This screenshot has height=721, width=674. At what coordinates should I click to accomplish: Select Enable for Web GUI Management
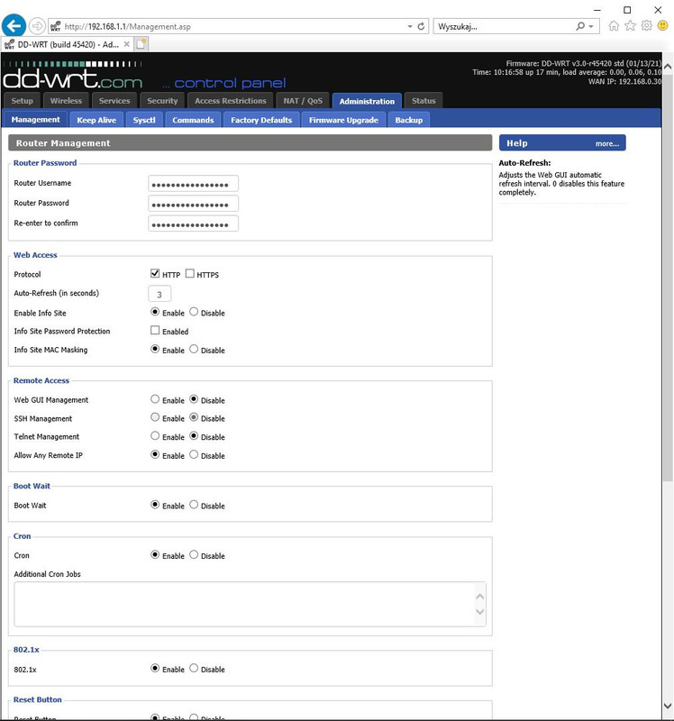[x=155, y=399]
